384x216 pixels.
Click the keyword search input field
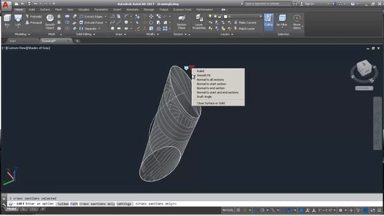[x=268, y=4]
